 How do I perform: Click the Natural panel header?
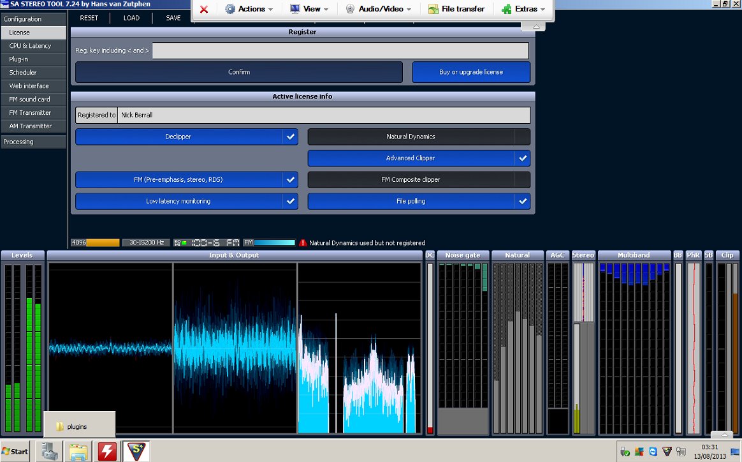tap(517, 255)
